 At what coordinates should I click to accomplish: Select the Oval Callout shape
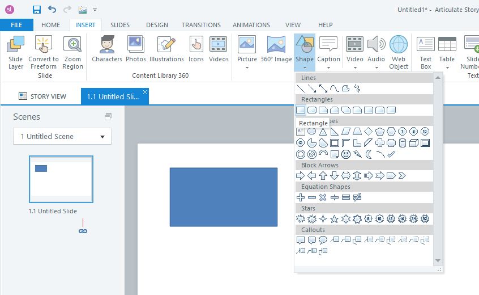(323, 240)
